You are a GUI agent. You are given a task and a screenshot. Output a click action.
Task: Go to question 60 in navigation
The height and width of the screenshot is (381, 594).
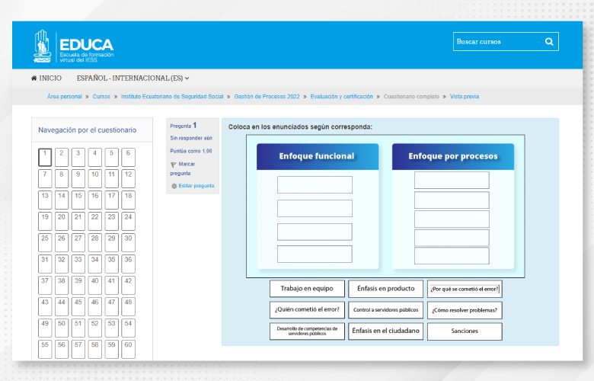128,349
